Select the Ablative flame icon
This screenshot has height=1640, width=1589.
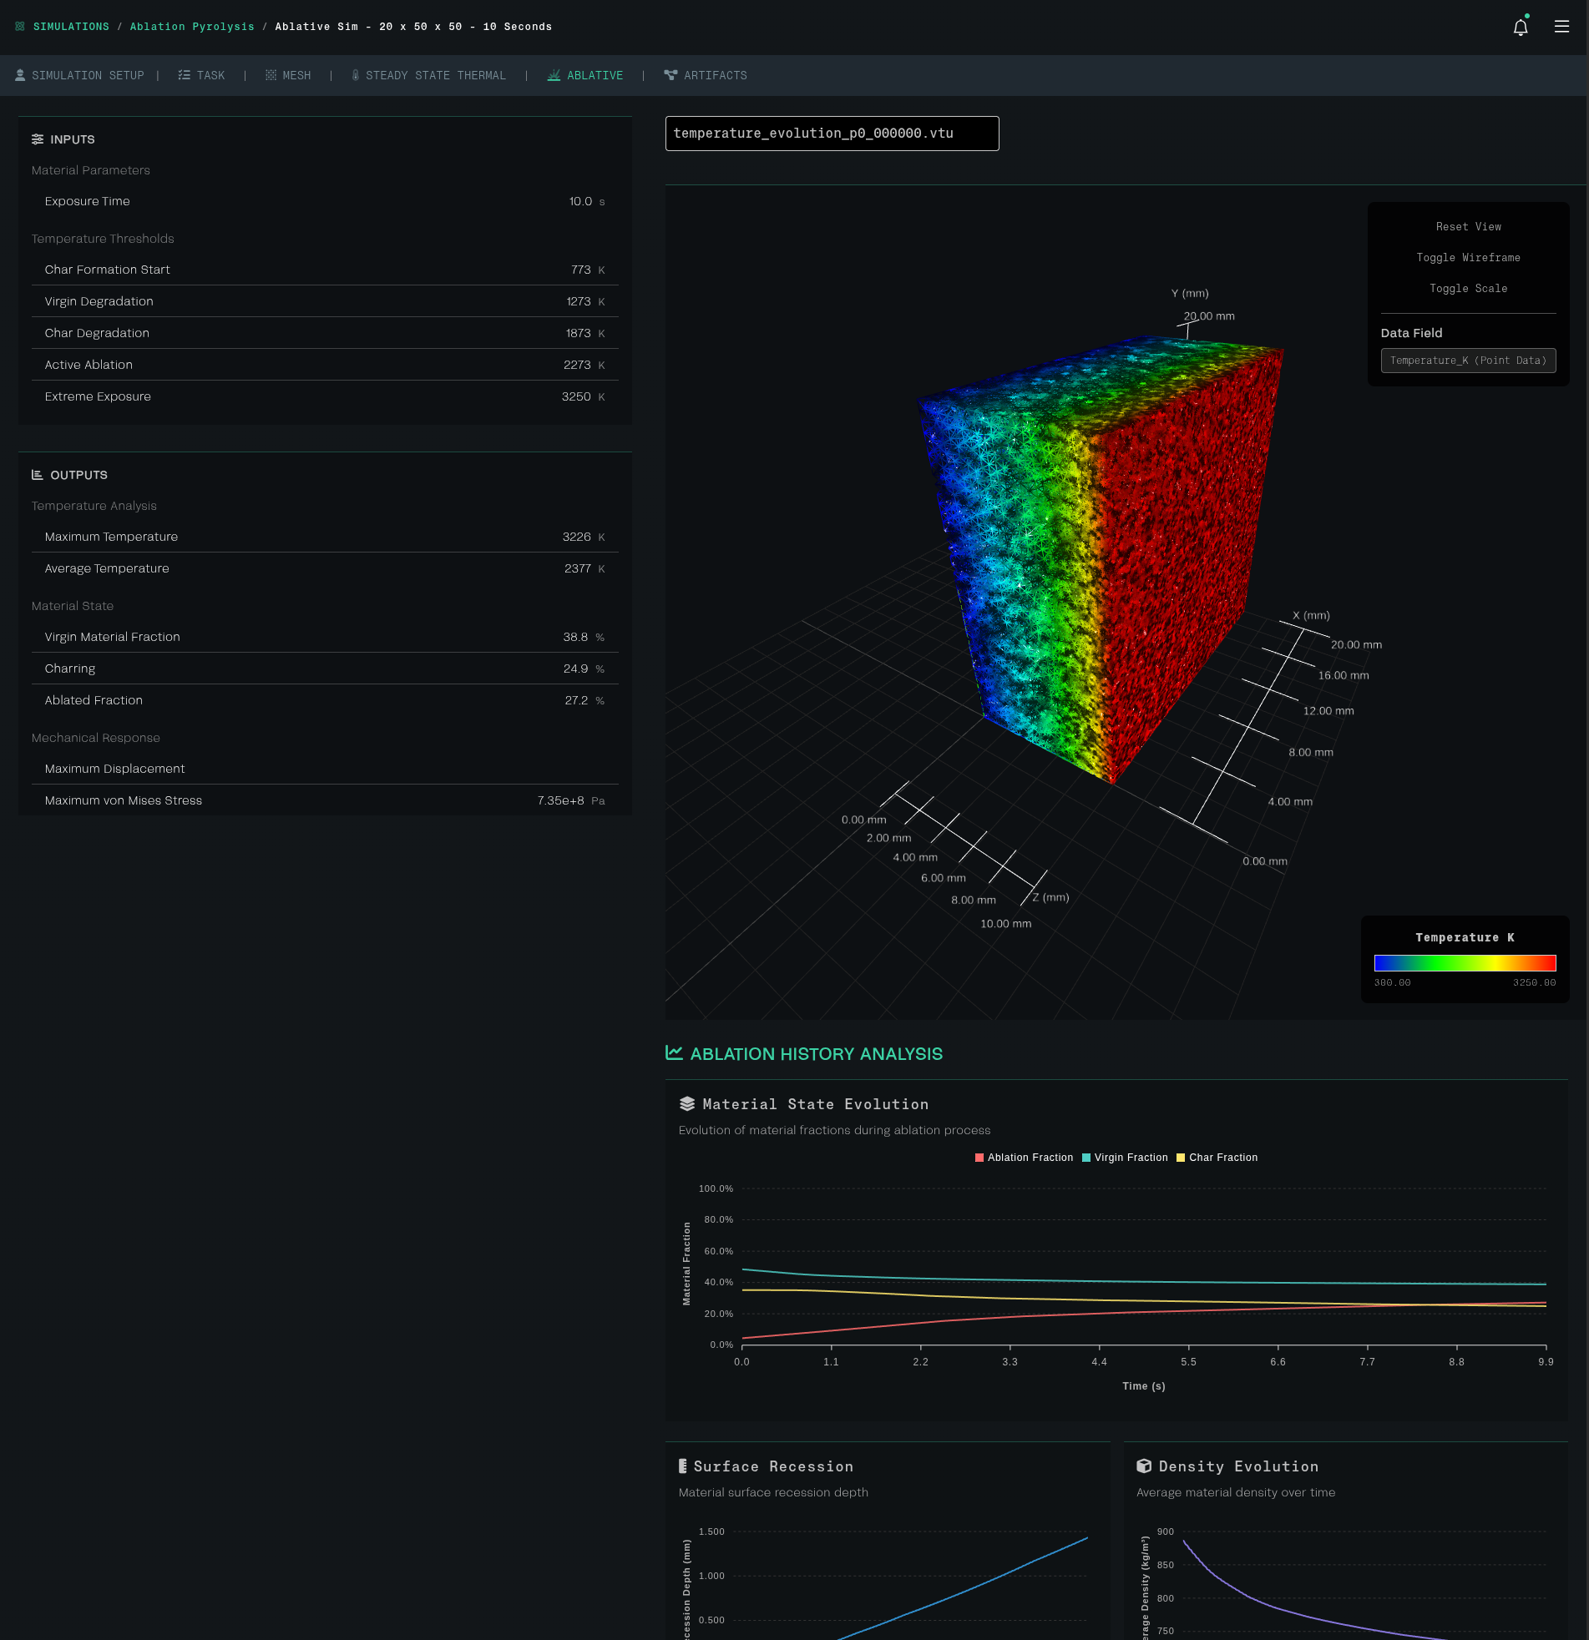pos(554,75)
